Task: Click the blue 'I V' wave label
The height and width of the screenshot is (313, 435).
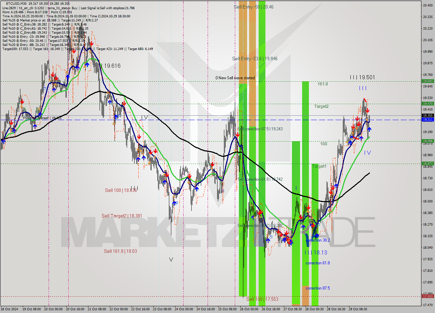Action: tap(367, 153)
